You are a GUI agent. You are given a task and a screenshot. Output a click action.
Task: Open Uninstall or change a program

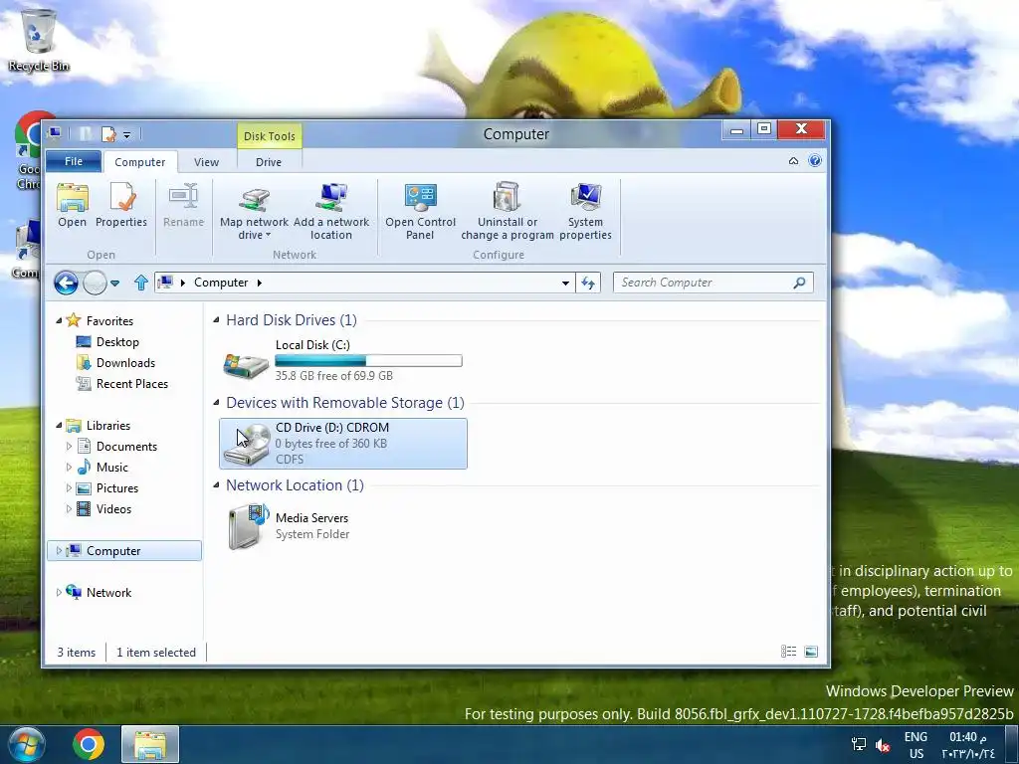click(508, 212)
